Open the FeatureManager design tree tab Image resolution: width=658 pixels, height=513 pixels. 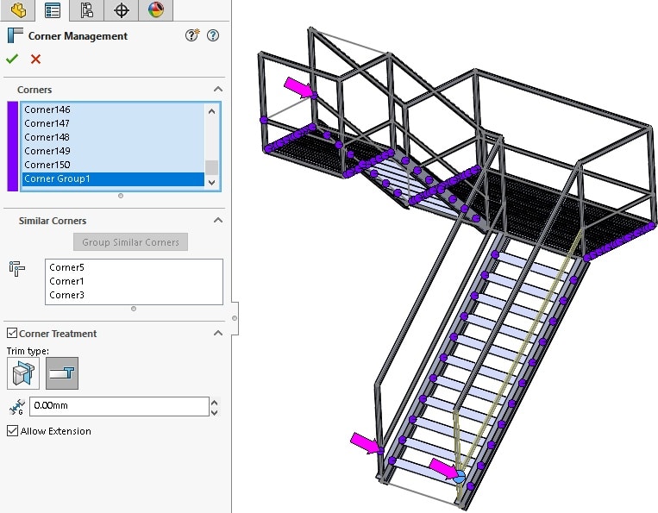point(17,10)
